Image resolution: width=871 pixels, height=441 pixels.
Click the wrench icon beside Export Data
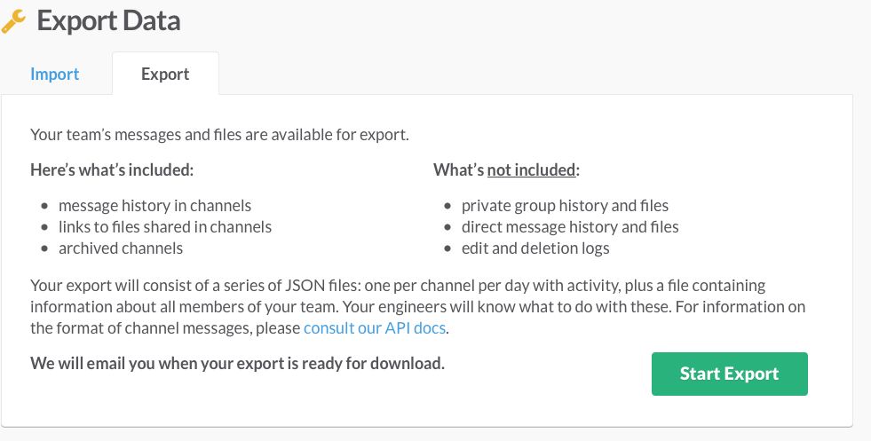(x=14, y=20)
